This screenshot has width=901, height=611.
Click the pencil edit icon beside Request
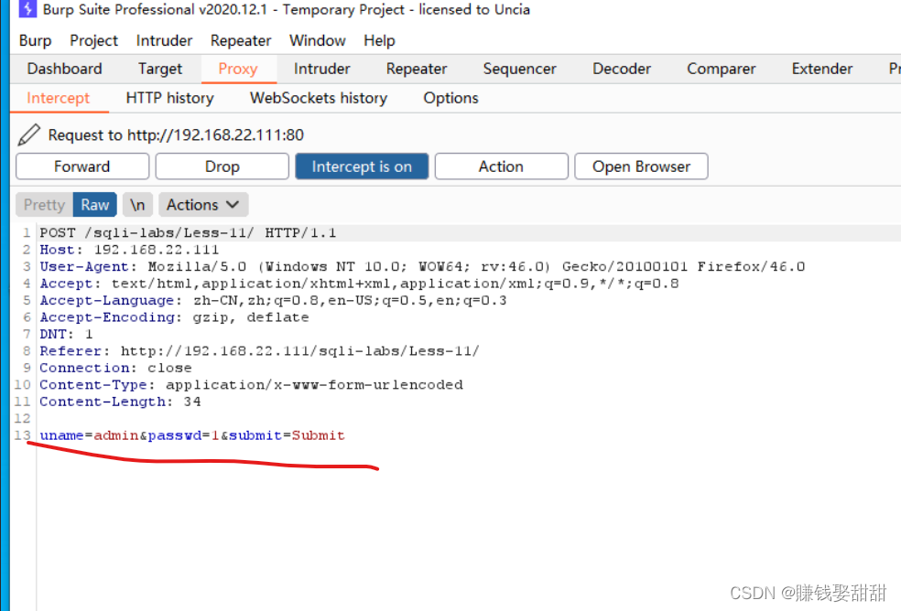[x=28, y=135]
